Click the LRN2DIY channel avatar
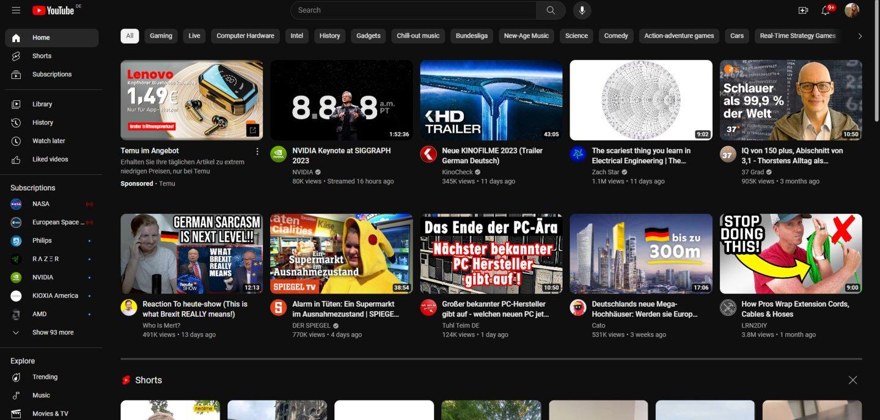 728,308
